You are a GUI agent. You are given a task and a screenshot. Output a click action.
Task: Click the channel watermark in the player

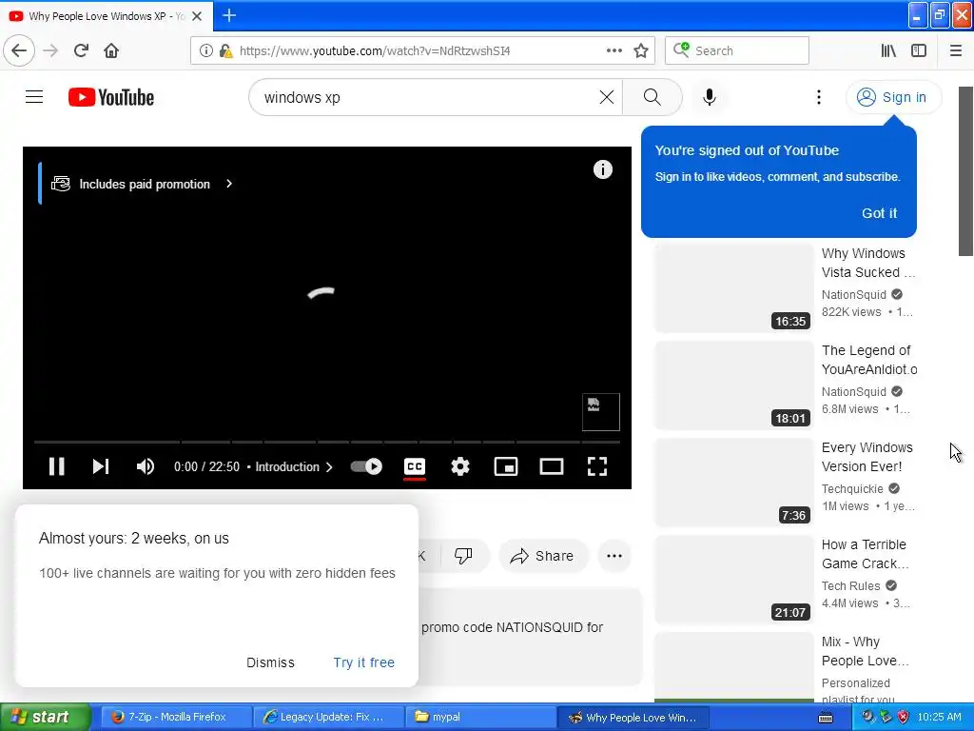(601, 412)
